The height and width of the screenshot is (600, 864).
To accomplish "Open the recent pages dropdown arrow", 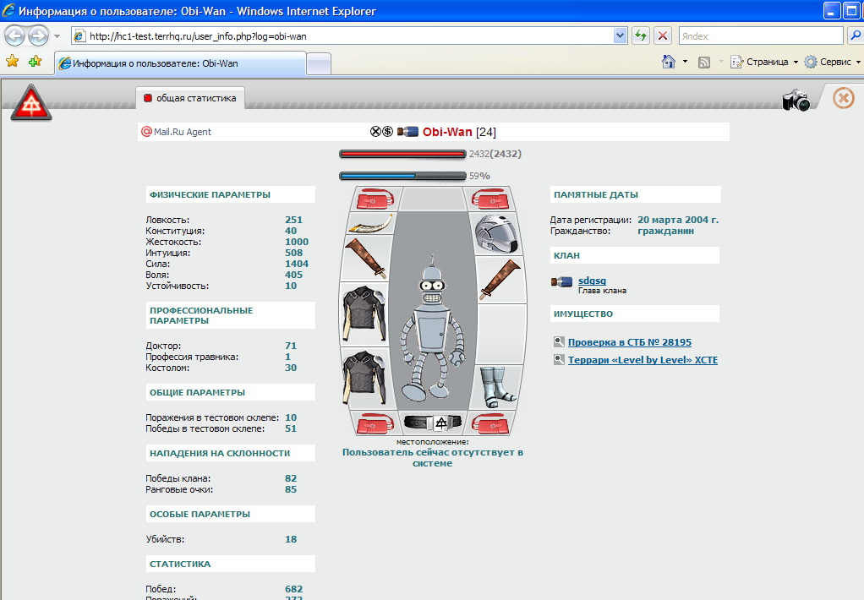I will point(57,36).
